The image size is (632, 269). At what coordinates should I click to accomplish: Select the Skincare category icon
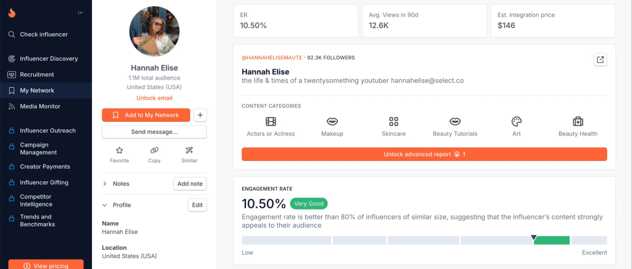[394, 122]
